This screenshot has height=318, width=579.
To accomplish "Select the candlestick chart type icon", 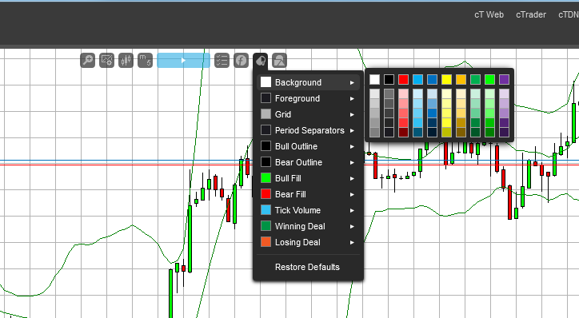I will point(126,61).
